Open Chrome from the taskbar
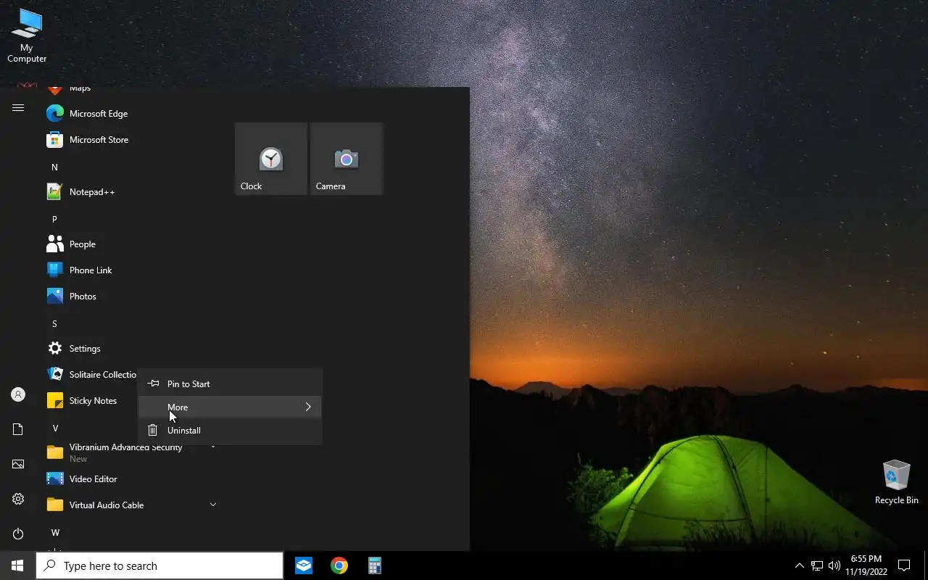928x580 pixels. [339, 565]
